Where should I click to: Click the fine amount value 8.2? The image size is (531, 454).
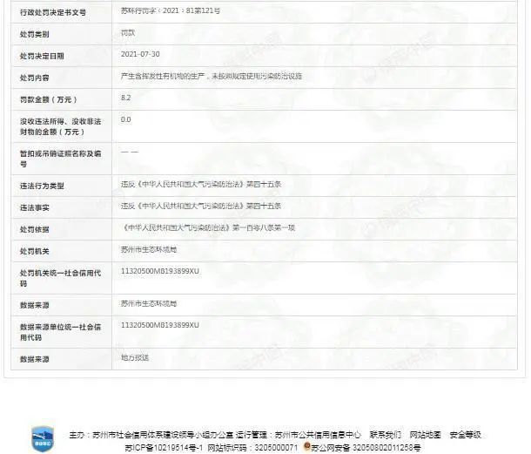126,98
